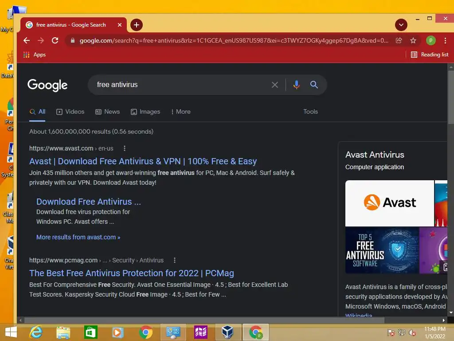
Task: Reload the Google search page
Action: point(55,40)
